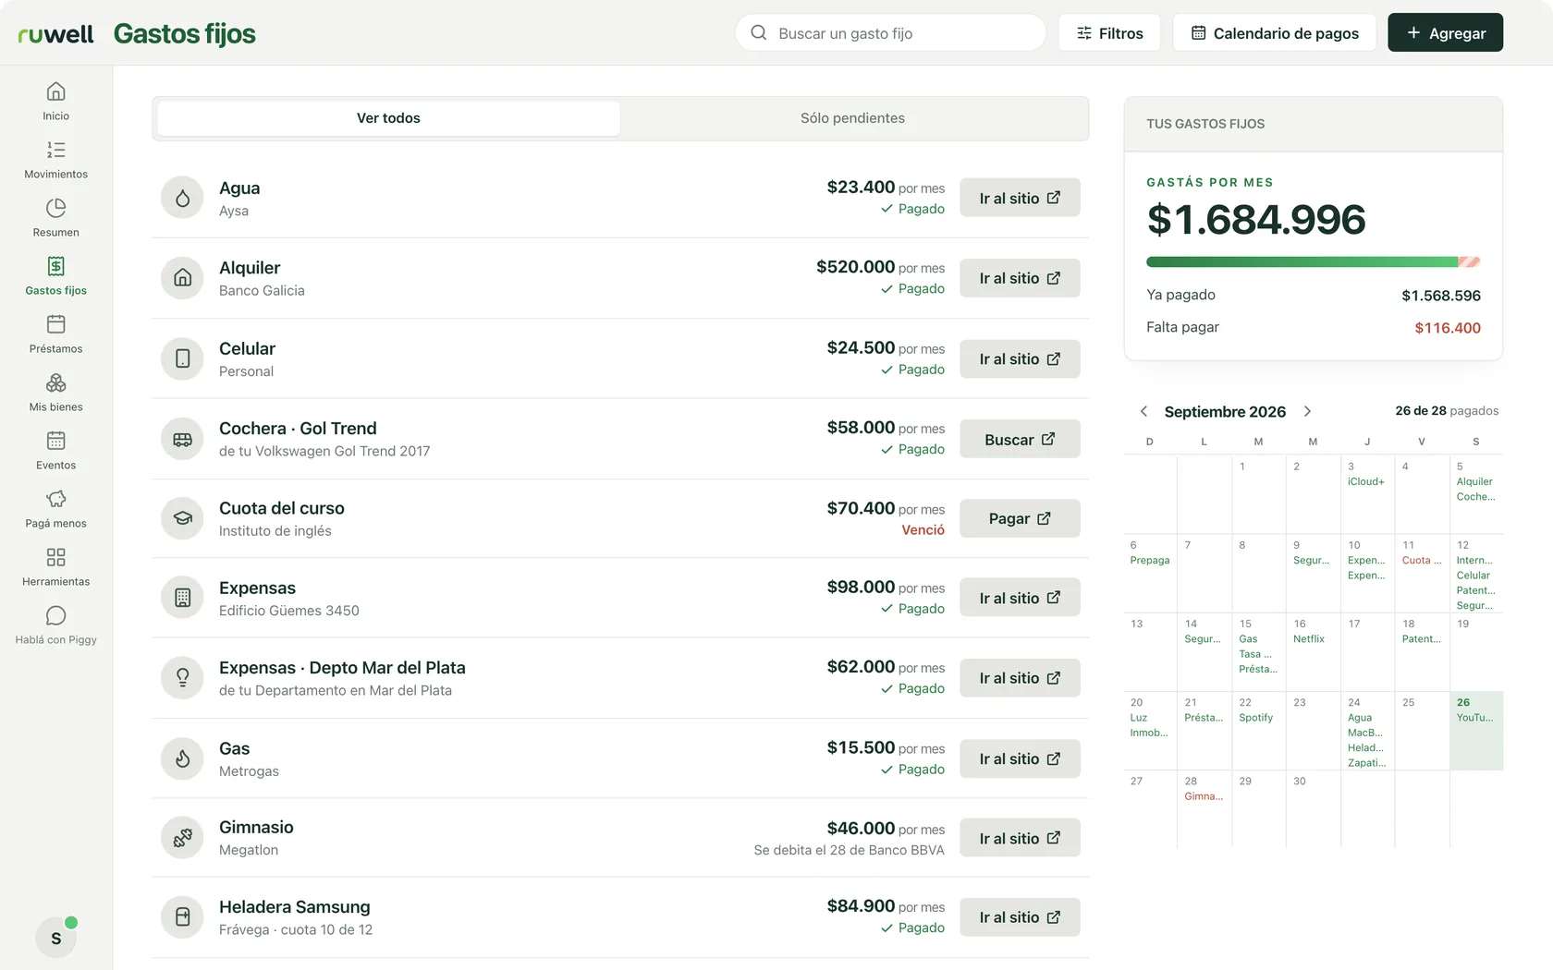The width and height of the screenshot is (1553, 970).
Task: Click the Cochera car icon
Action: pyautogui.click(x=182, y=439)
